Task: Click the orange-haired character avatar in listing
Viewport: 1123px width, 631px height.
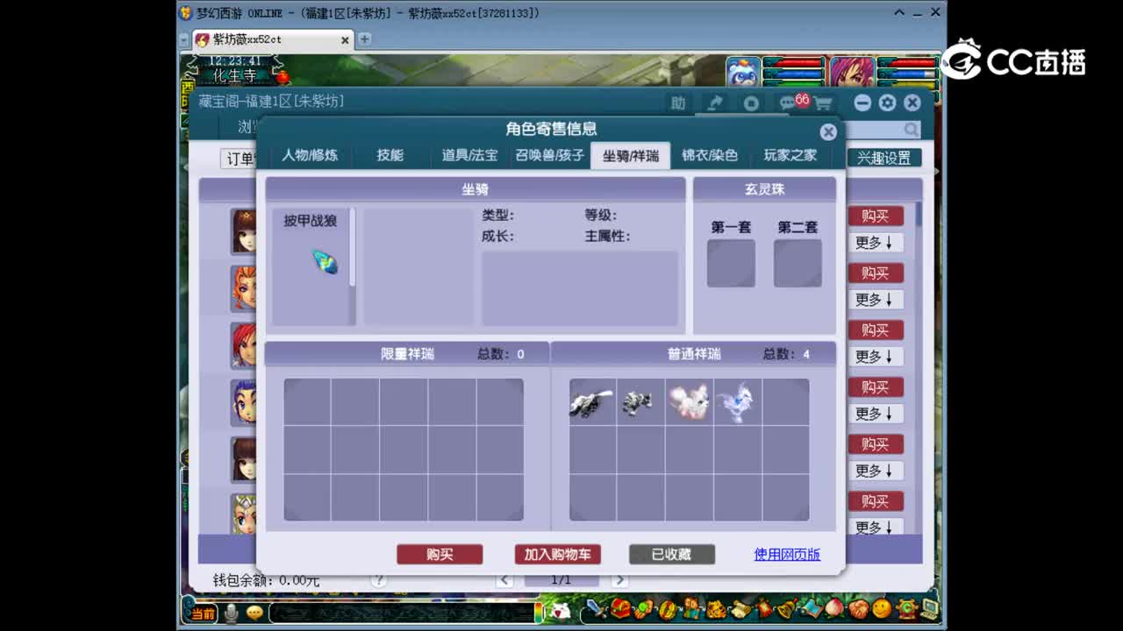Action: tap(244, 288)
